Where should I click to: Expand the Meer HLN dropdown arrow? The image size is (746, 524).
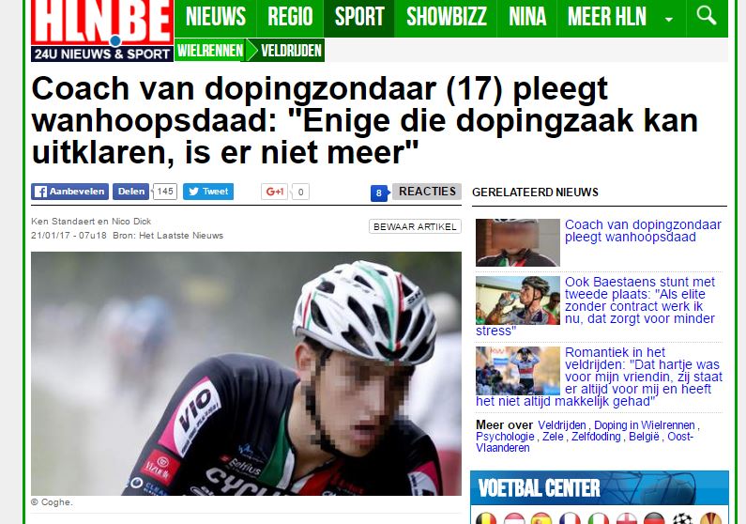(669, 20)
